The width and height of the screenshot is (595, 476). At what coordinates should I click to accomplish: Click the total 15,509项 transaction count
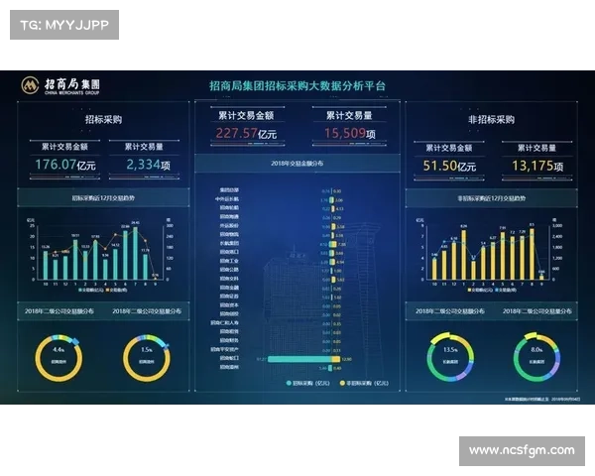[349, 133]
